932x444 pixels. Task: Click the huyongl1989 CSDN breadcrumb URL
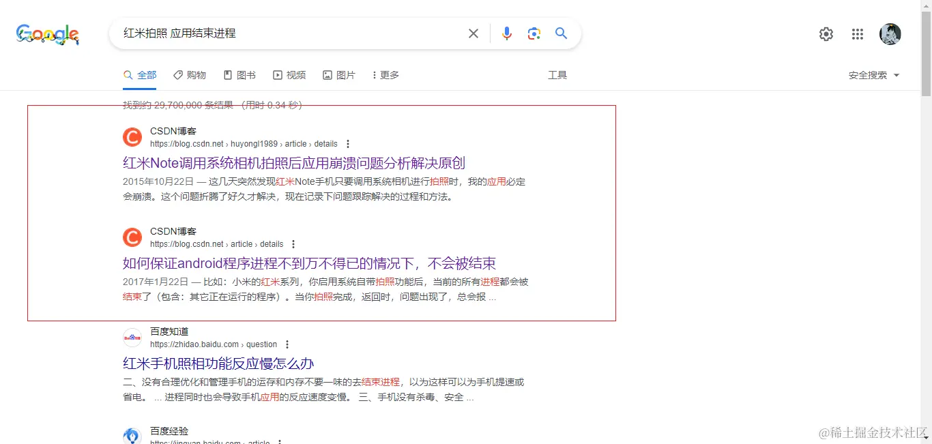click(x=244, y=144)
